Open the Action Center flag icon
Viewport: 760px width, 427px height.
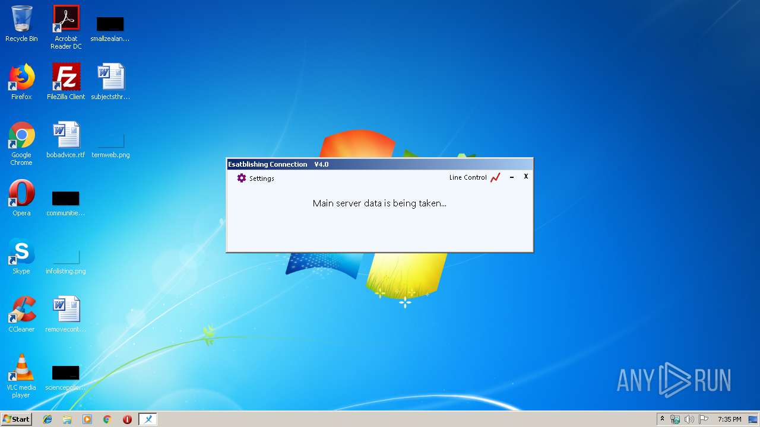coord(703,419)
